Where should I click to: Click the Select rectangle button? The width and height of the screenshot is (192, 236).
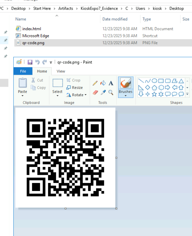[x=58, y=83]
